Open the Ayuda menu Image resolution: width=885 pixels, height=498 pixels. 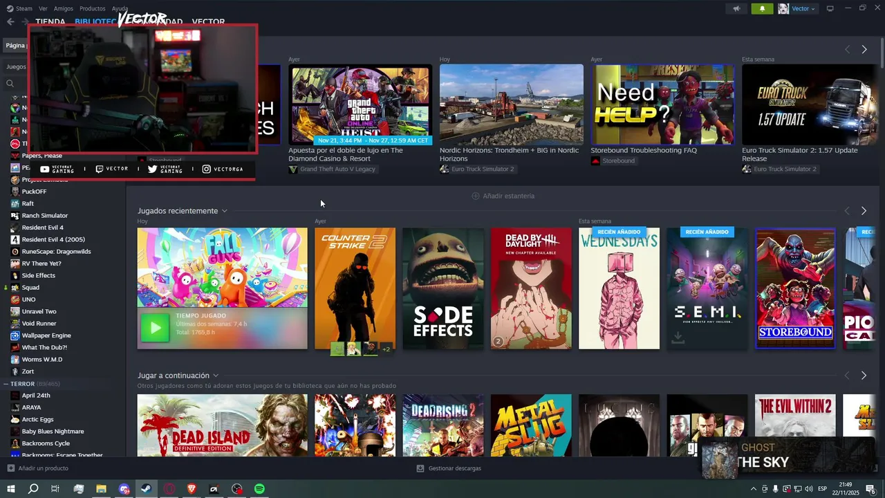click(x=120, y=8)
